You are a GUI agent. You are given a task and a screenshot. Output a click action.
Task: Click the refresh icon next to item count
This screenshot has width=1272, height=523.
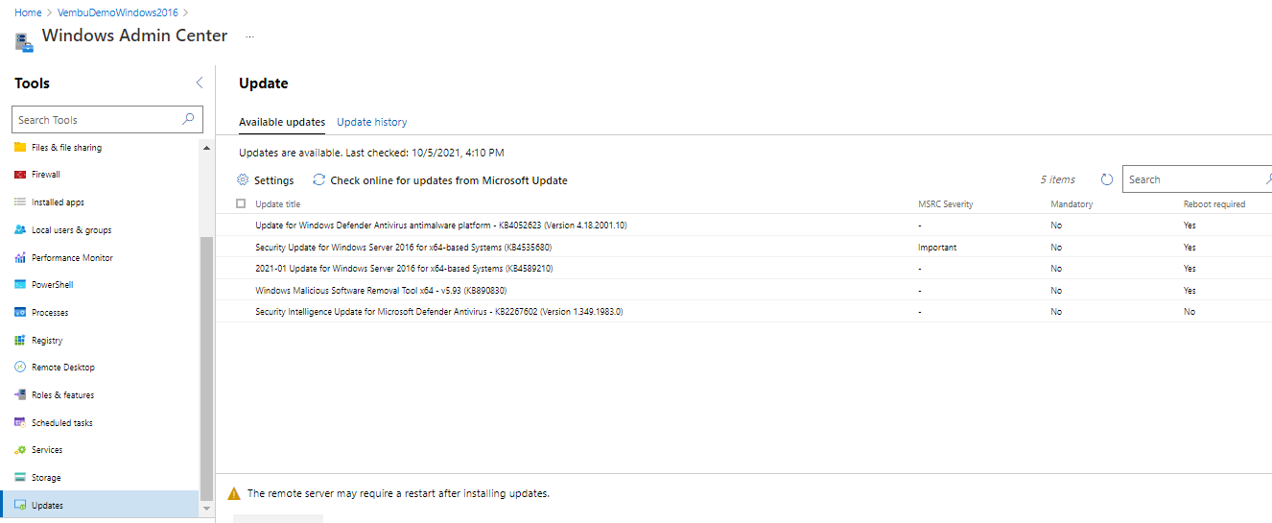(1107, 179)
